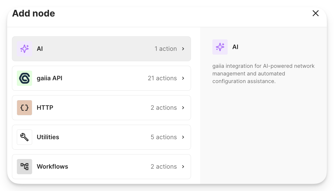This screenshot has width=334, height=191.
Task: Select the HTTP curly-braces icon
Action: coord(24,108)
